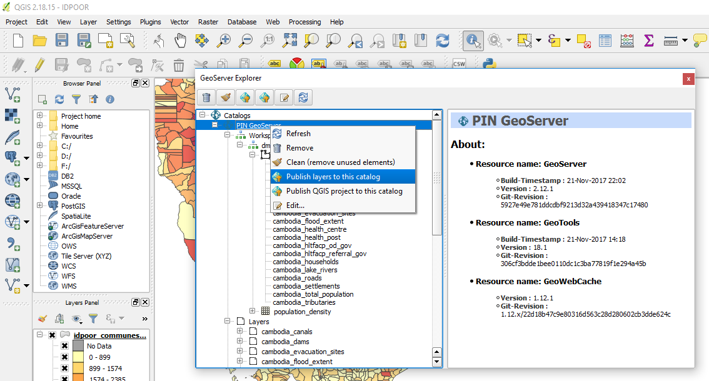This screenshot has height=381, width=709.
Task: Click the Zoom In magnifier tool
Action: (224, 41)
